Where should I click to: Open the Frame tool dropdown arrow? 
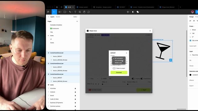pos(61,12)
